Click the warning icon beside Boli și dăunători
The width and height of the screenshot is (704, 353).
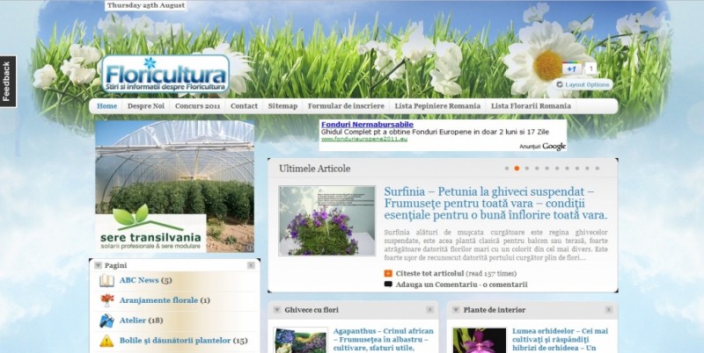[x=106, y=341]
